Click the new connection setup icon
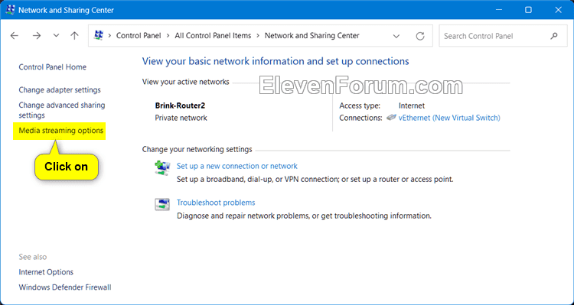Screen dimensions: 574x305 (x=162, y=168)
